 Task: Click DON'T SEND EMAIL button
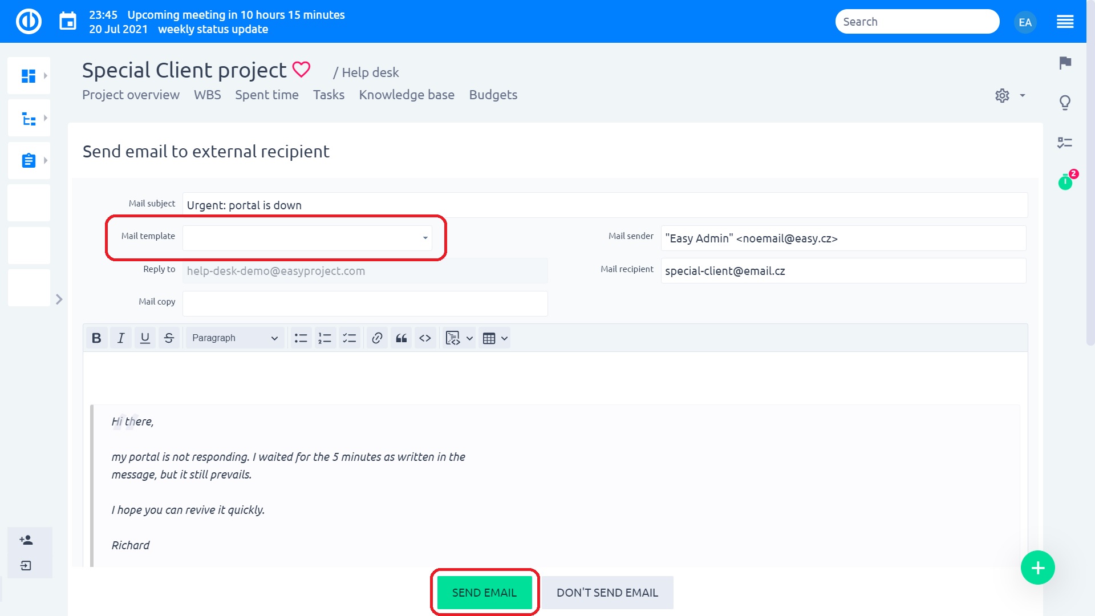pyautogui.click(x=607, y=593)
